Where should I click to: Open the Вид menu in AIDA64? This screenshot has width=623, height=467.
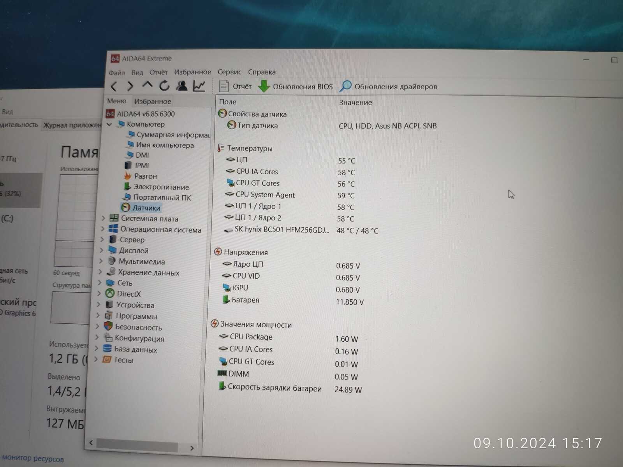click(137, 72)
